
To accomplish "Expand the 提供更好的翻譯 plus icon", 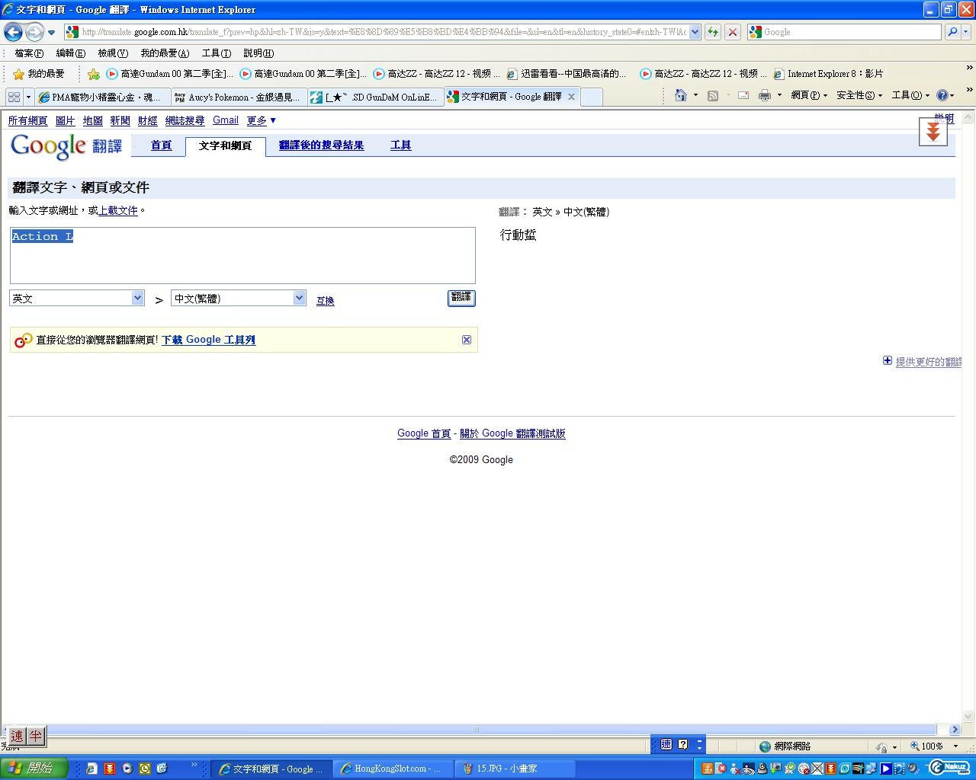I will pos(888,360).
